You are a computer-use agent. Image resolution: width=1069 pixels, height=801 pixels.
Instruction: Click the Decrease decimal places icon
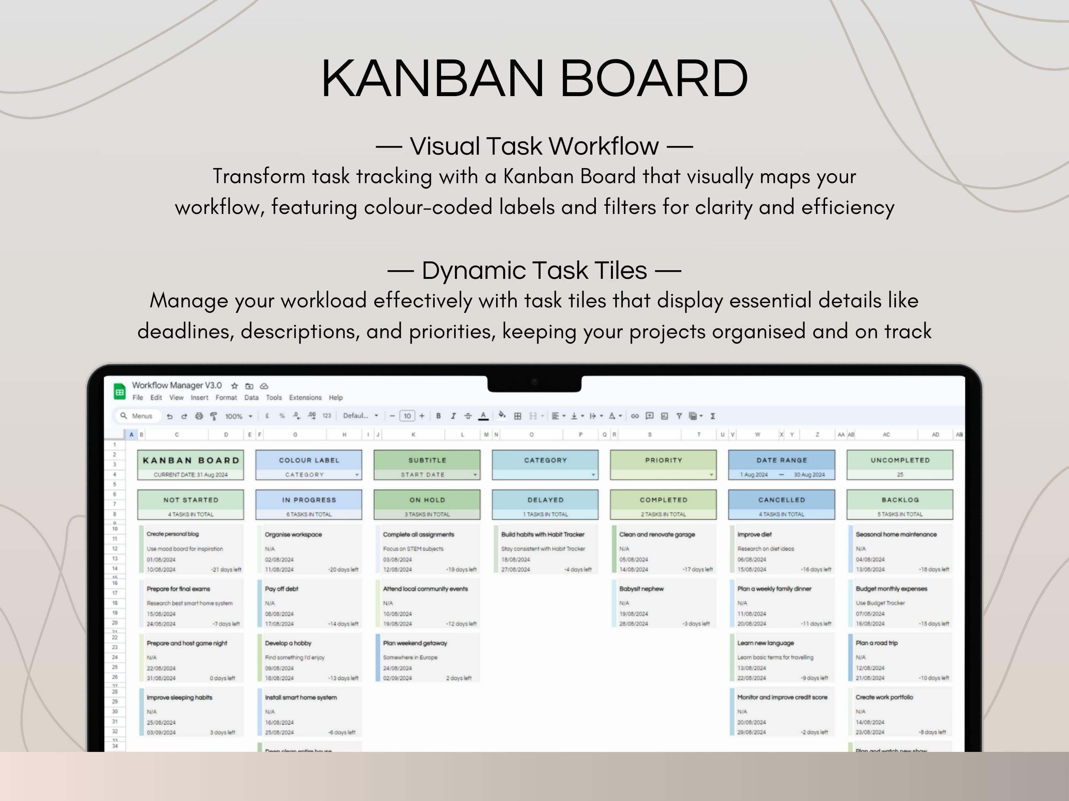point(296,416)
